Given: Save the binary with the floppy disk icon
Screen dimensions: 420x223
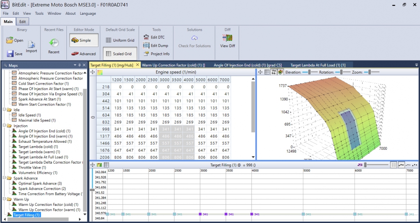Looking at the screenshot, I should [10, 54].
